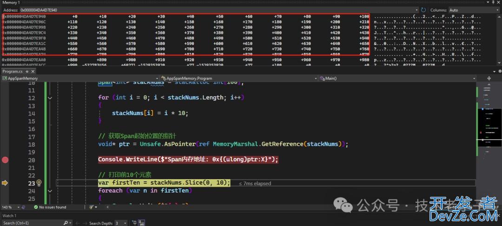Open the lightbulb quick actions on line 23
This screenshot has width=502, height=226.
[39, 183]
